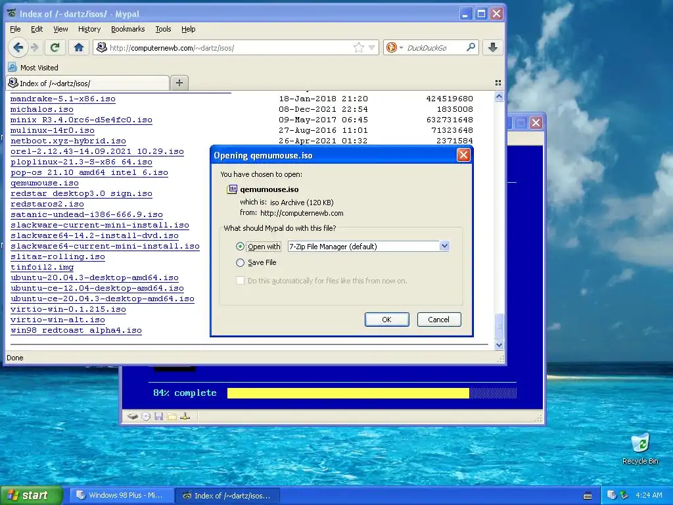Viewport: 673px width, 505px height.
Task: Bookmark this page with the star icon
Action: click(x=358, y=47)
